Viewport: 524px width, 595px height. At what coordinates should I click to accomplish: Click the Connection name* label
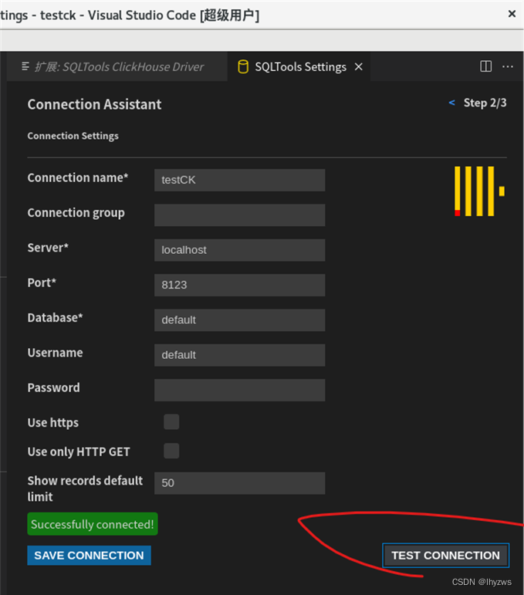(x=78, y=177)
